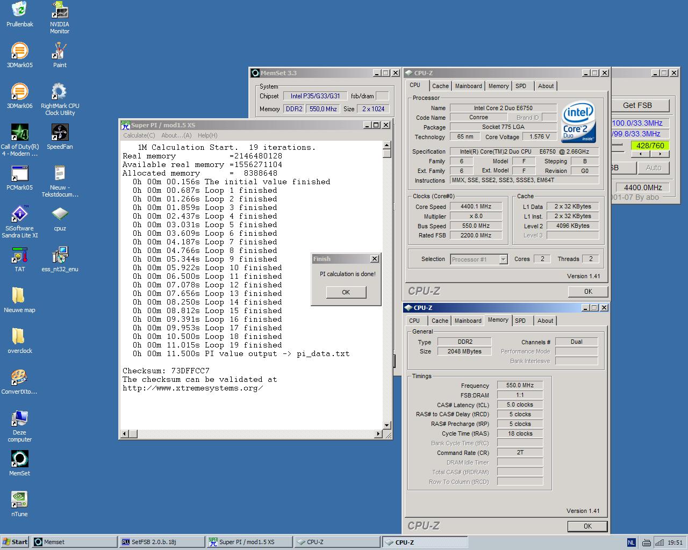Launch the 3DMark06 desktop shortcut

[x=19, y=96]
